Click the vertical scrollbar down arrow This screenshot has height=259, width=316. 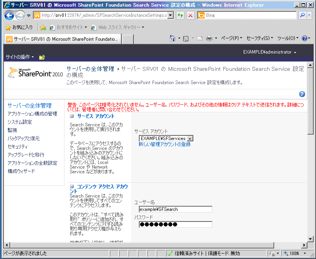[x=311, y=239]
